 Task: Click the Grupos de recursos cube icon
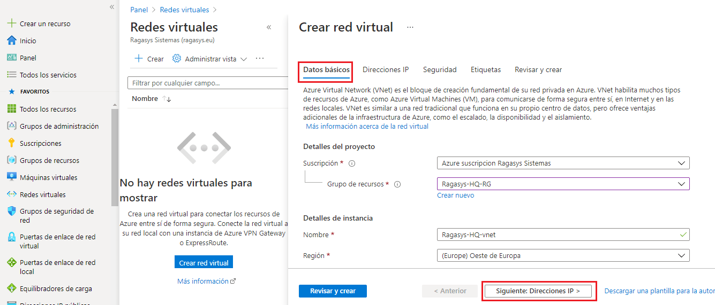[x=11, y=160]
